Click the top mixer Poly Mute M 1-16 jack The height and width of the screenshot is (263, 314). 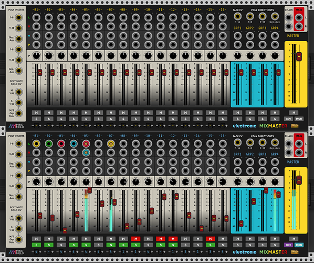(x=18, y=92)
